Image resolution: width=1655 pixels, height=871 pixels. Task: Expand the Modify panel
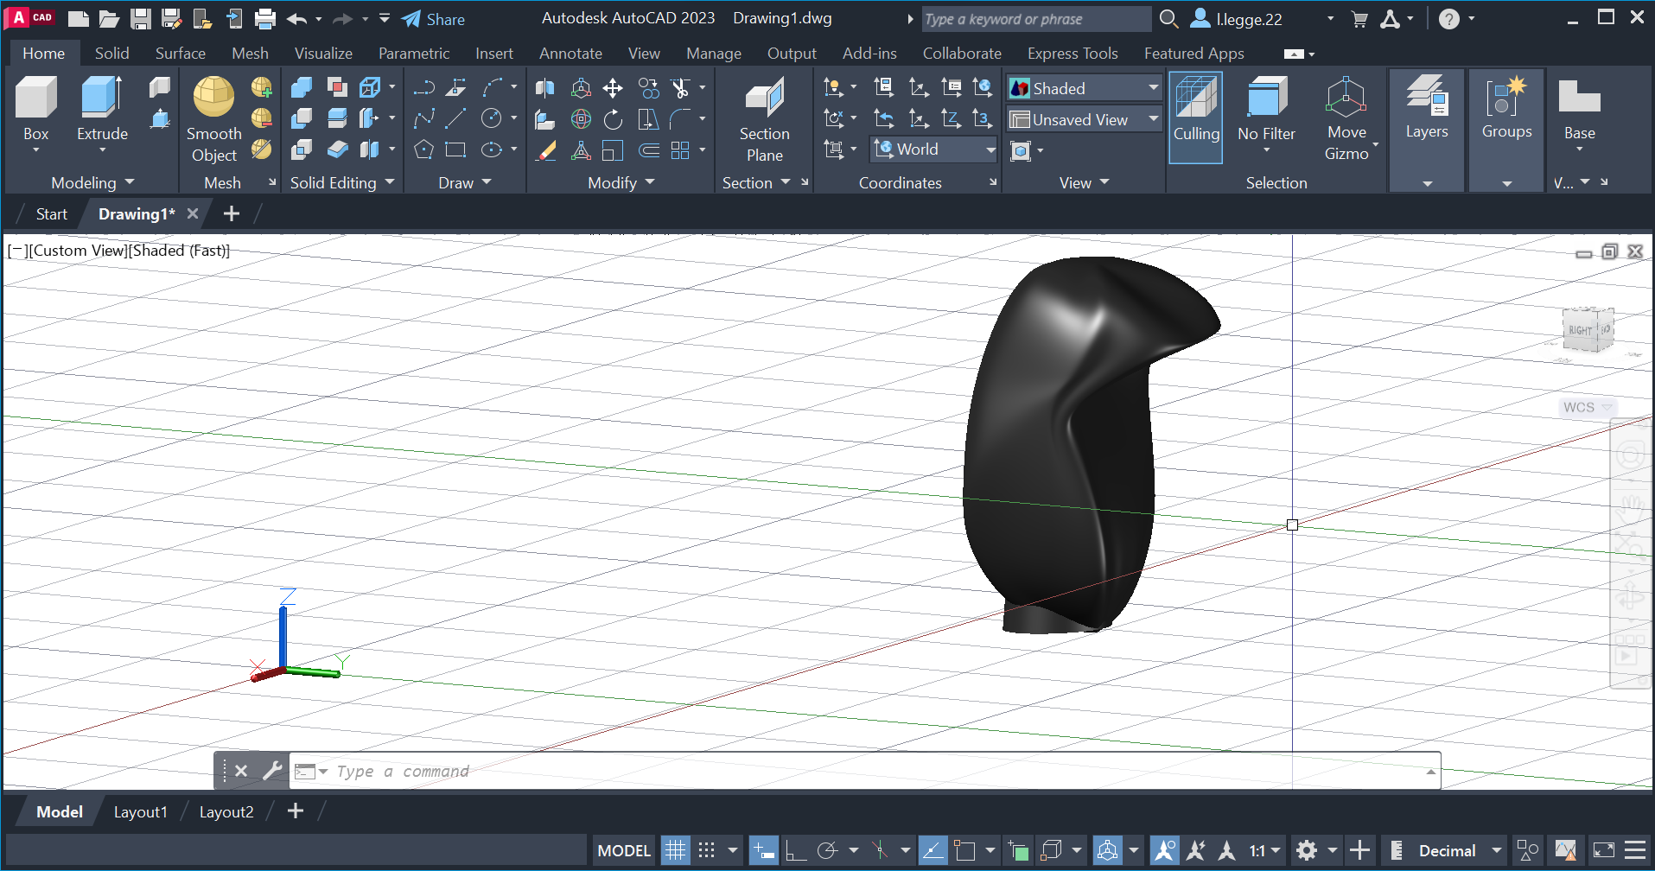[x=621, y=182]
